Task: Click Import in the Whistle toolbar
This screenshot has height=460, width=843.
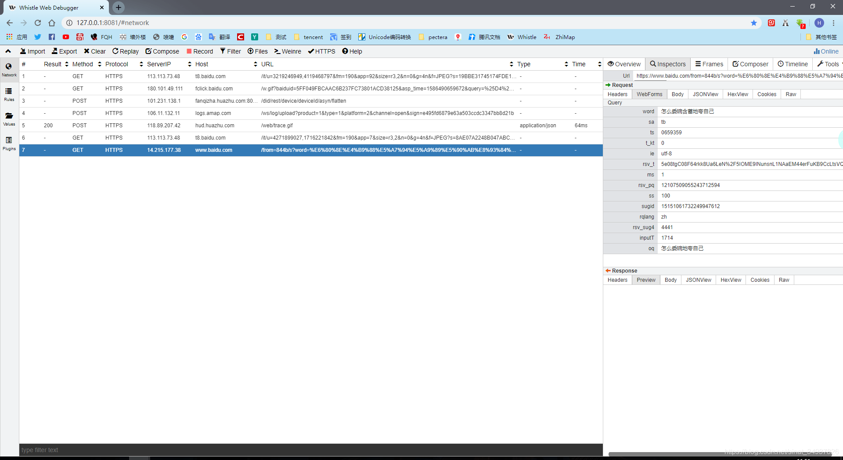Action: pyautogui.click(x=32, y=51)
